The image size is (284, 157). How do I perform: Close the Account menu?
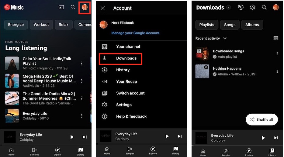(103, 8)
